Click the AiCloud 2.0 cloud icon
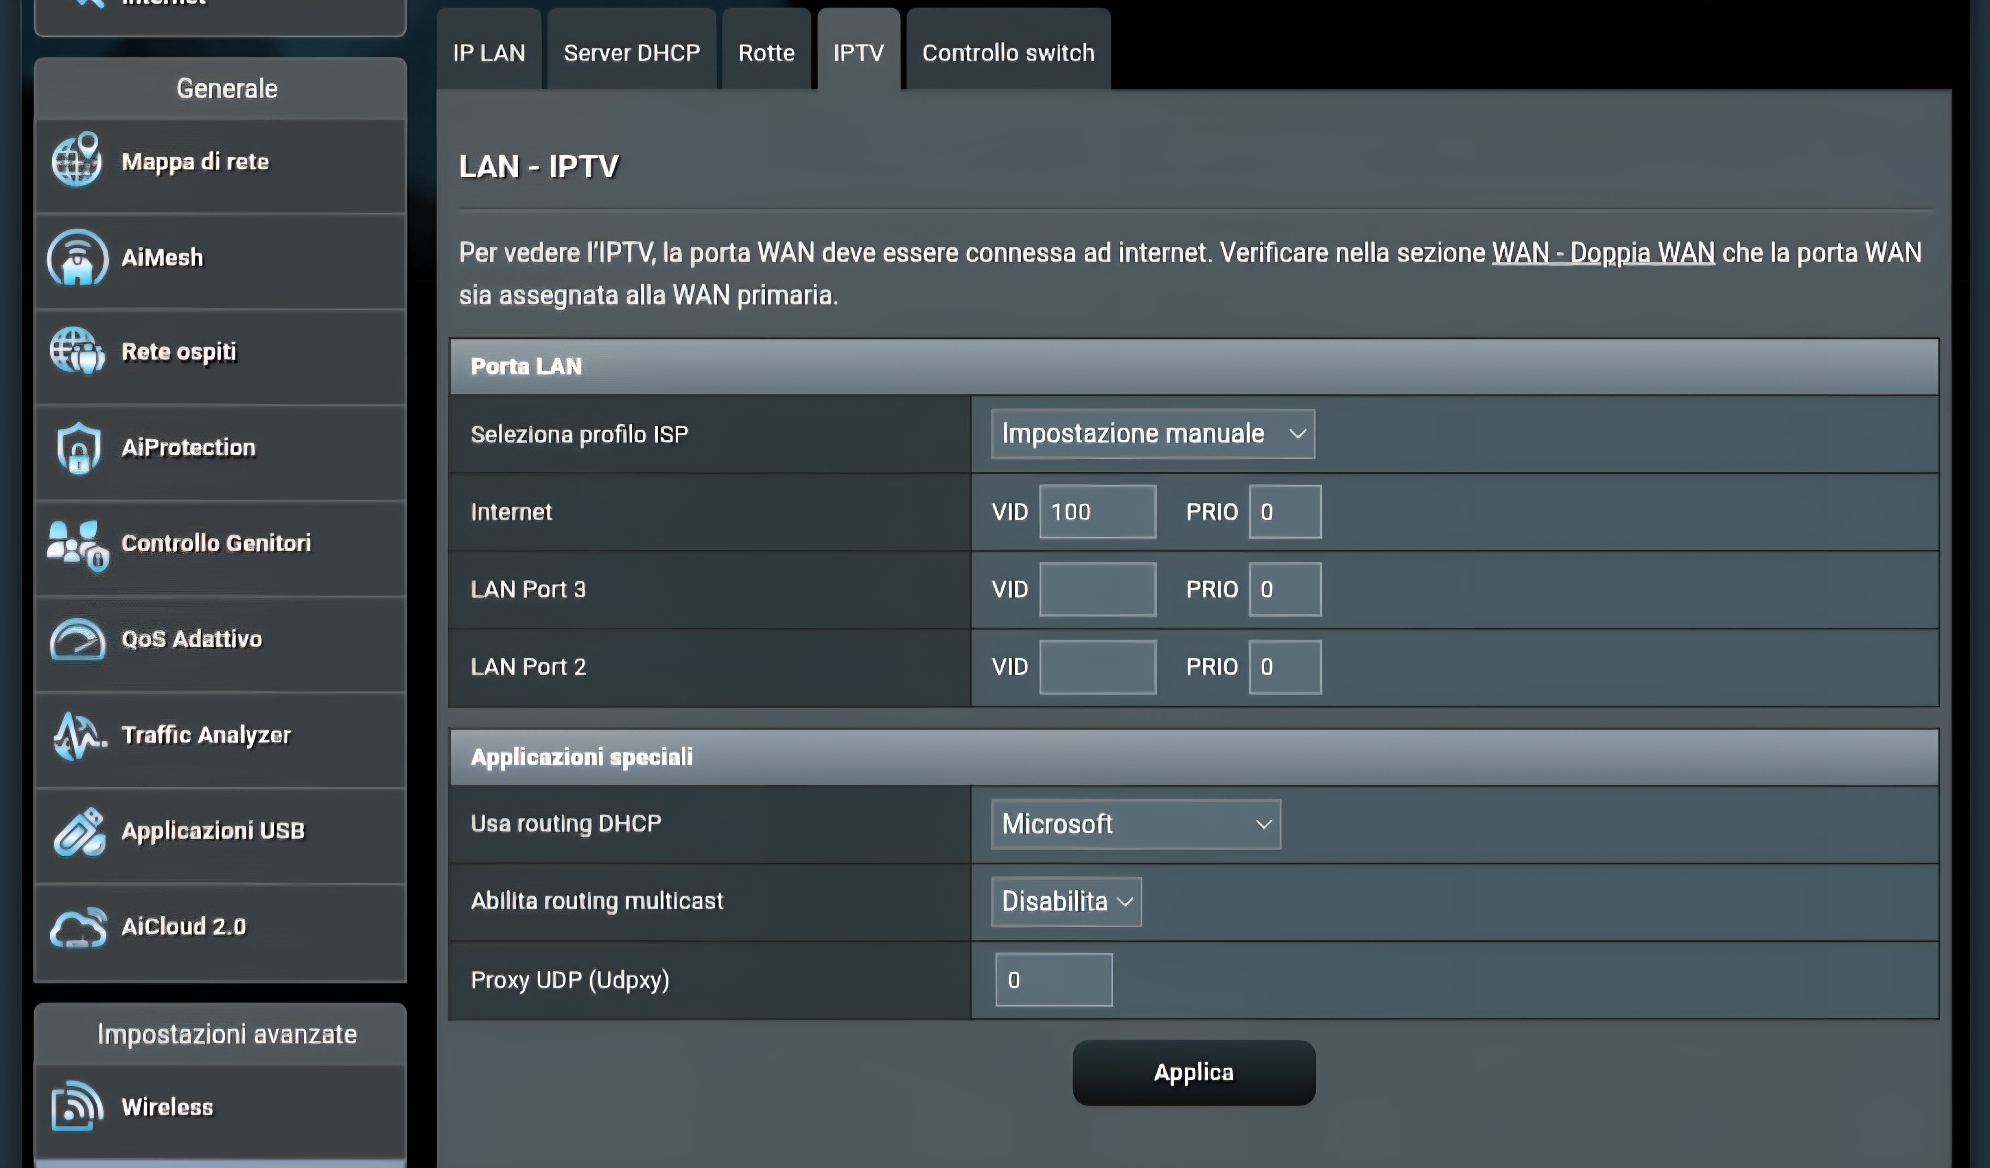This screenshot has width=1990, height=1168. pos(78,926)
